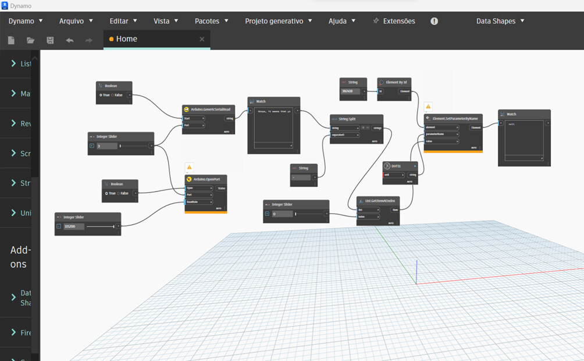Open the Arquivo menu

coord(72,21)
